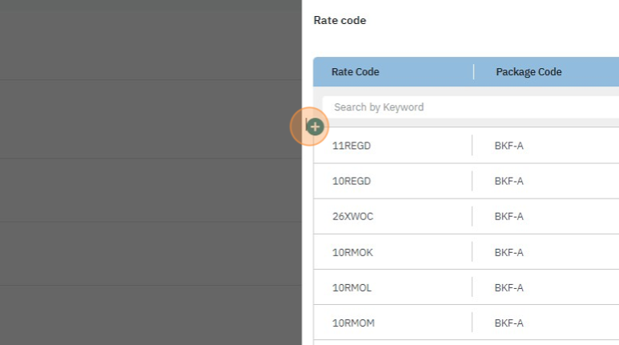The image size is (619, 345).
Task: Choose the 26XWOC rate code
Action: [x=352, y=217]
